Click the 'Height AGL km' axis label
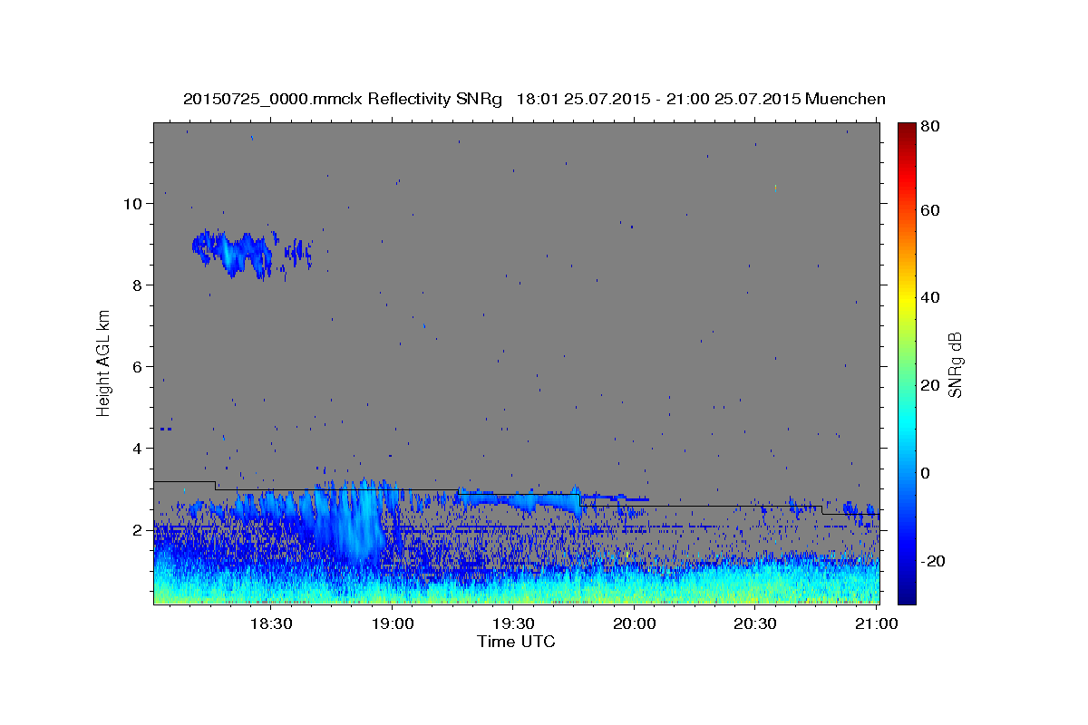 pyautogui.click(x=104, y=363)
